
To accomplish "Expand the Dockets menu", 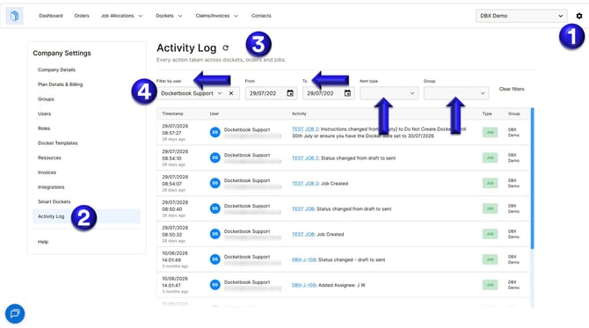I will [169, 16].
